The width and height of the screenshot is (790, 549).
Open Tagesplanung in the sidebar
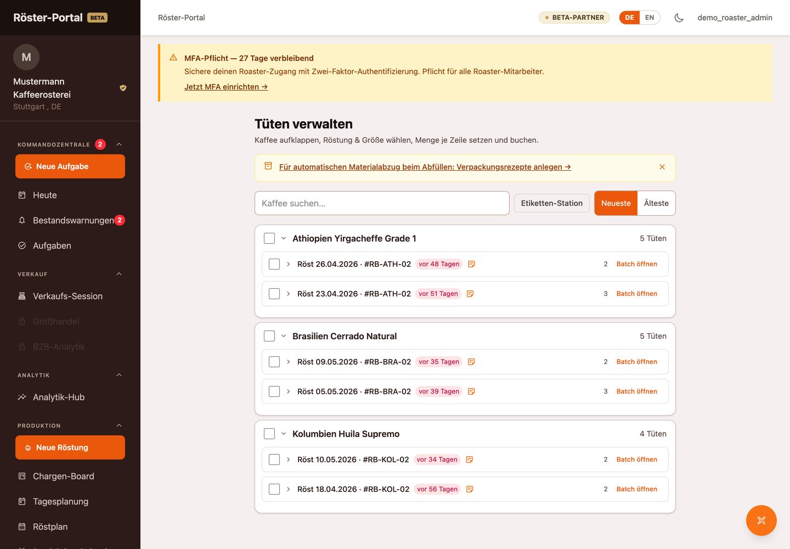pos(70,501)
